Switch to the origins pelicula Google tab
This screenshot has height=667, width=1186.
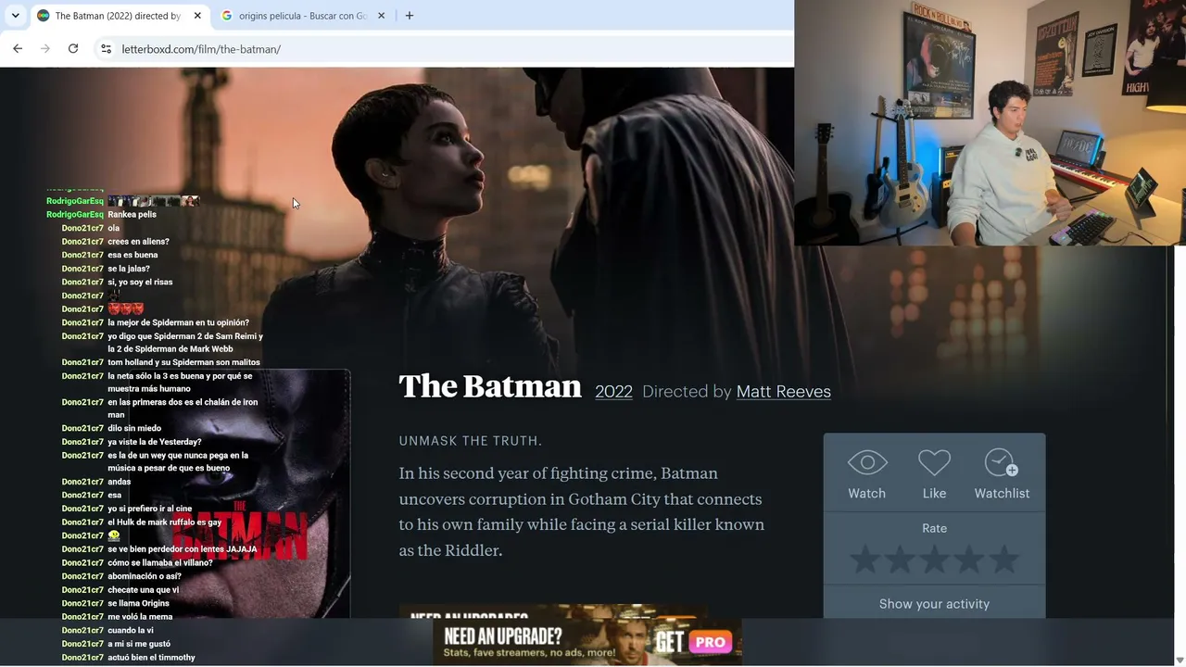pyautogui.click(x=303, y=16)
